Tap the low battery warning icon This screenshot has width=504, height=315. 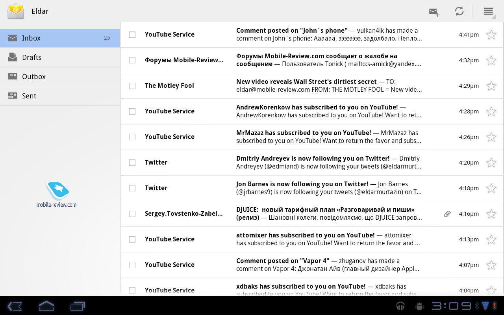pyautogui.click(x=495, y=306)
